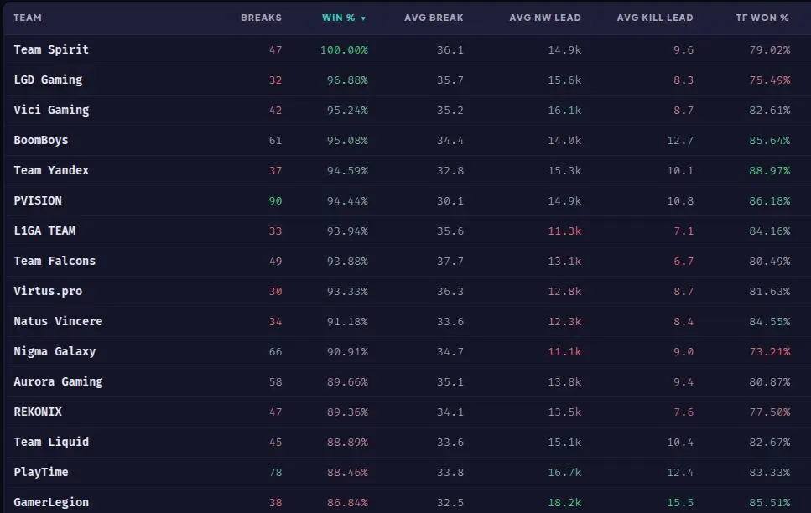This screenshot has width=811, height=513.
Task: Click BoomBoys' 12.7 kill lead value
Action: [680, 141]
